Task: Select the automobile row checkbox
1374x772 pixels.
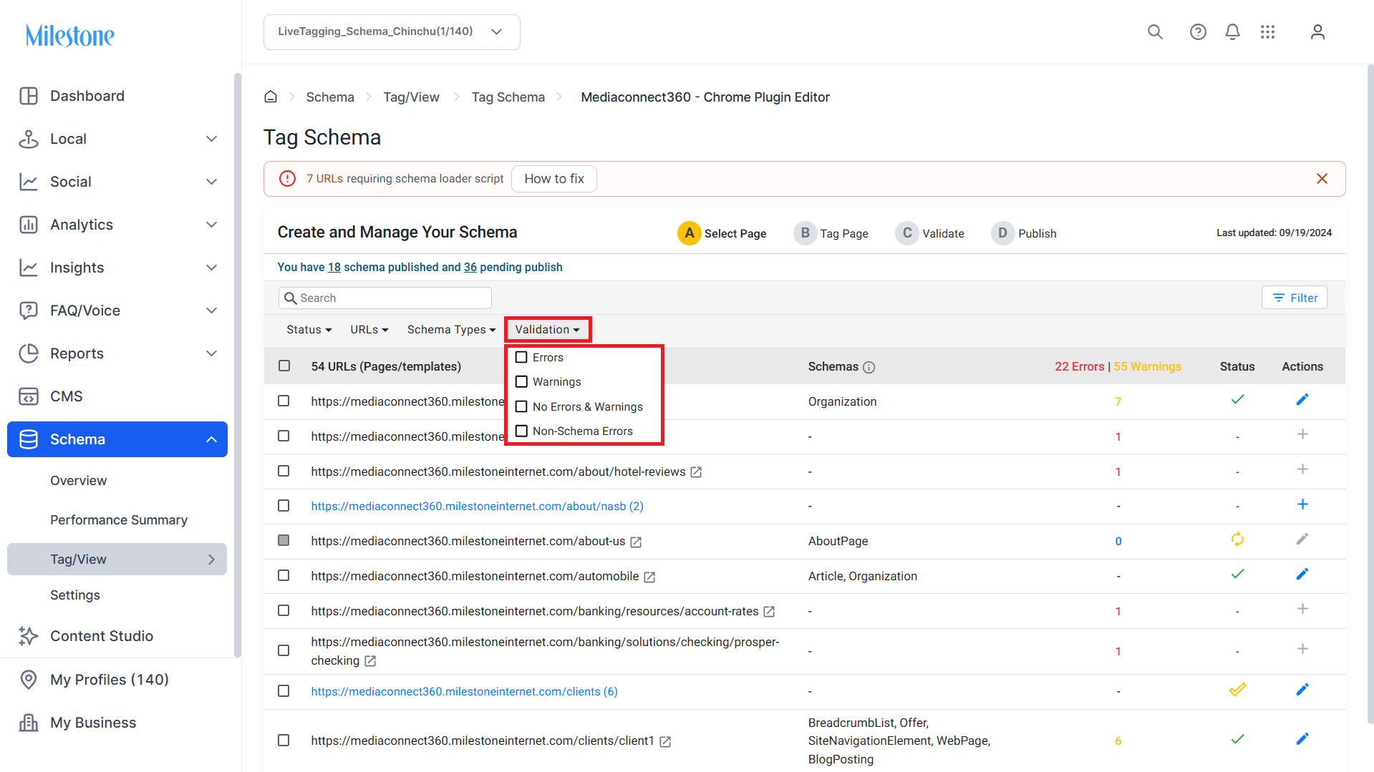Action: (284, 576)
